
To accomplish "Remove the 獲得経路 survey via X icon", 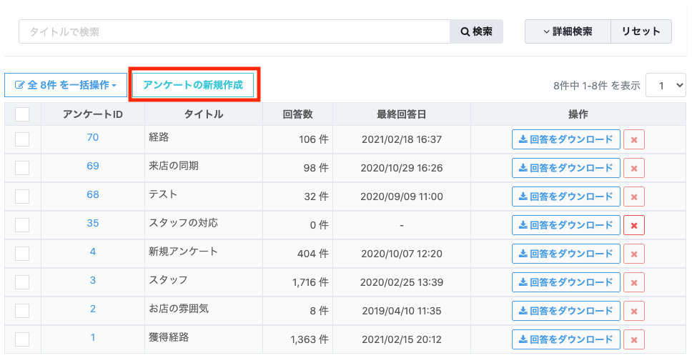I will click(634, 339).
